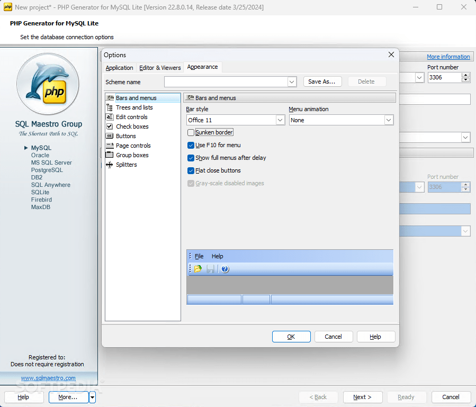This screenshot has height=407, width=476.
Task: Click the Check boxes category icon
Action: [x=110, y=126]
